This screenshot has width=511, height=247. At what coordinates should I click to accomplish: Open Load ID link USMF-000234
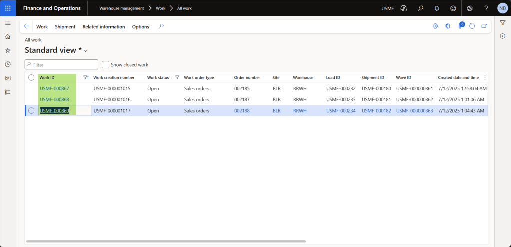(341, 111)
